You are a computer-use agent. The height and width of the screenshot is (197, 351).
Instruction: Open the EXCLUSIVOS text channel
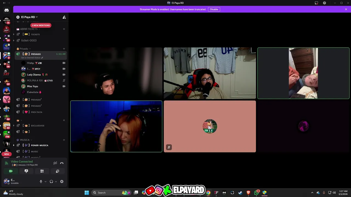(x=41, y=126)
